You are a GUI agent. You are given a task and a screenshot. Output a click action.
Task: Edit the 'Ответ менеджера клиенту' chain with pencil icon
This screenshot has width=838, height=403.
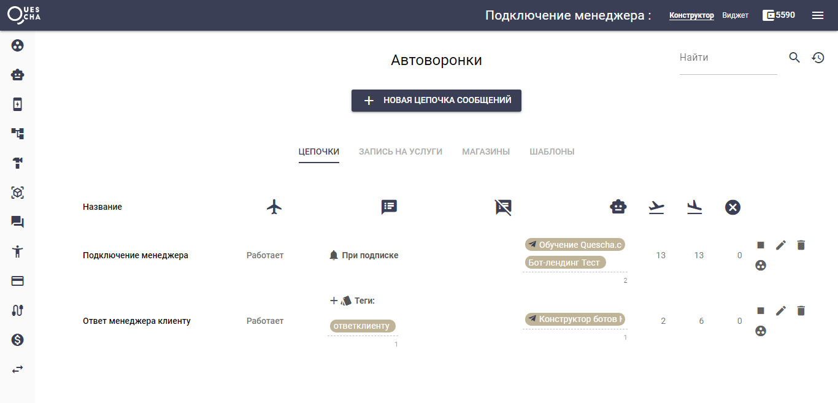click(781, 311)
